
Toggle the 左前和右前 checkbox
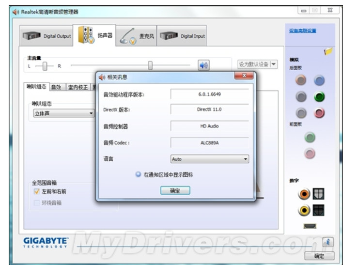click(x=36, y=191)
